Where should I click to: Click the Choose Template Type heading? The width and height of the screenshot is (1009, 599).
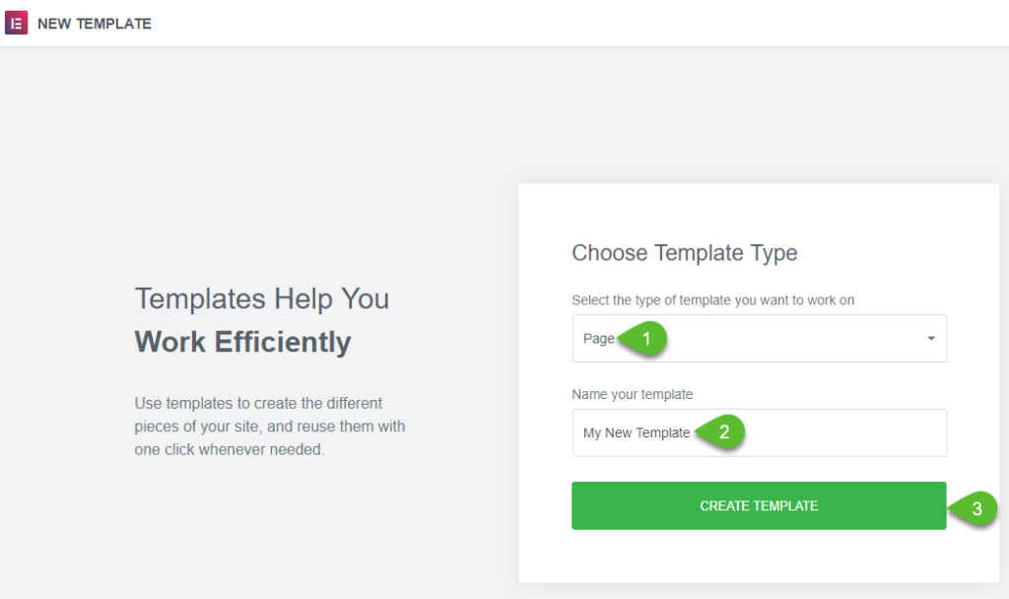(x=685, y=253)
